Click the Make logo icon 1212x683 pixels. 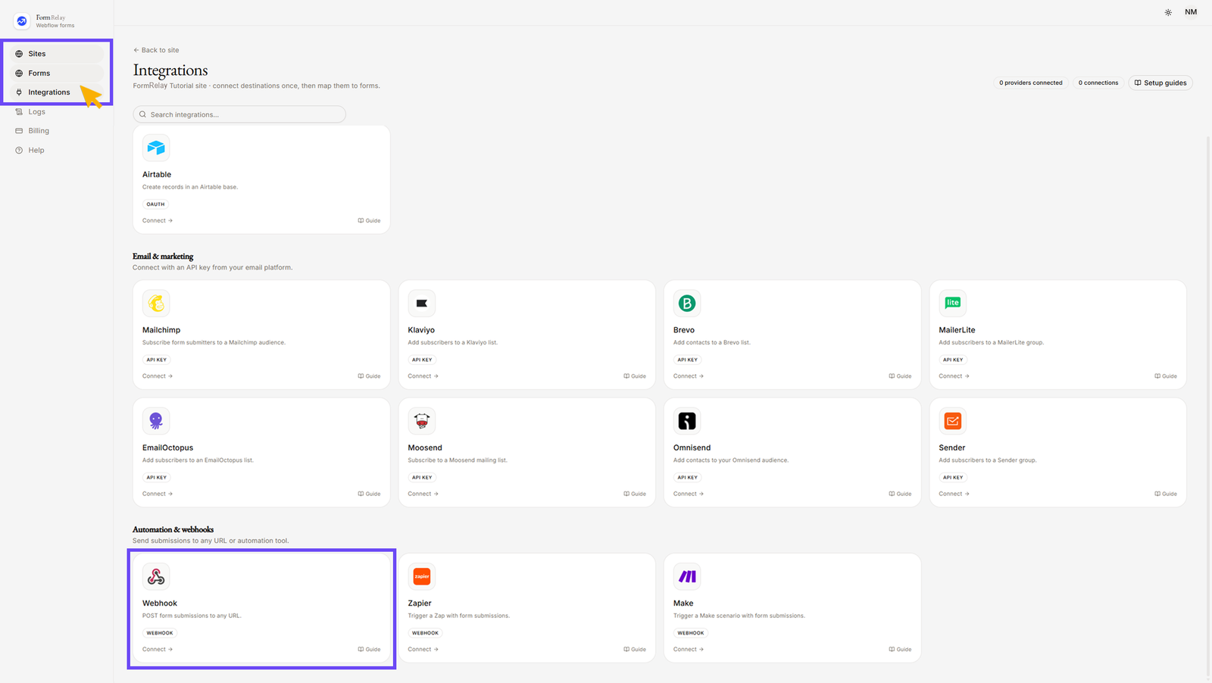(x=687, y=576)
